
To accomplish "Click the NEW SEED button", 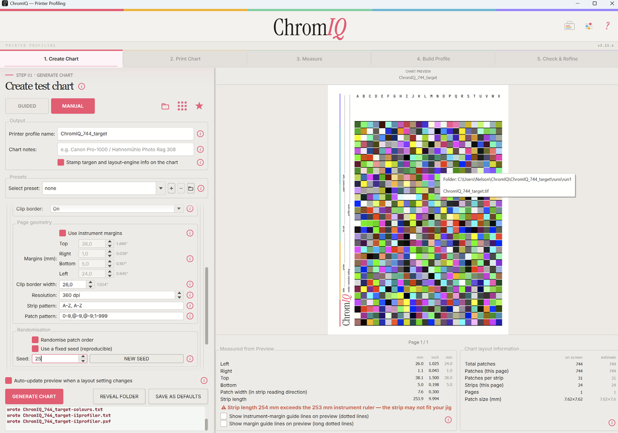I will click(136, 359).
